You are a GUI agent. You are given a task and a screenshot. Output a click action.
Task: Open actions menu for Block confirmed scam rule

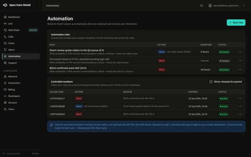pyautogui.click(x=240, y=70)
